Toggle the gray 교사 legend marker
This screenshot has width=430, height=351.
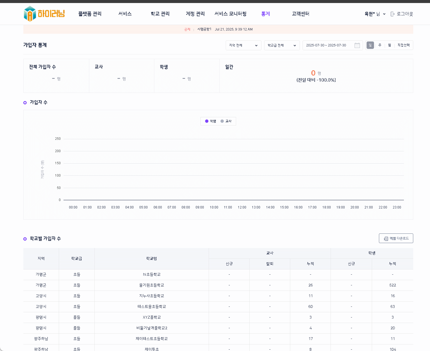pos(222,121)
